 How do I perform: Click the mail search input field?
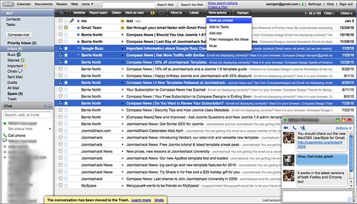tap(129, 5)
